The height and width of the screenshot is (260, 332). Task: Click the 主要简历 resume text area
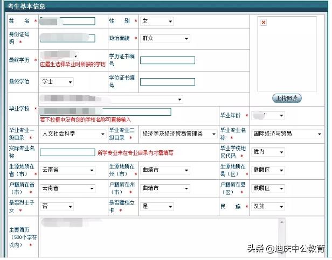[162, 237]
